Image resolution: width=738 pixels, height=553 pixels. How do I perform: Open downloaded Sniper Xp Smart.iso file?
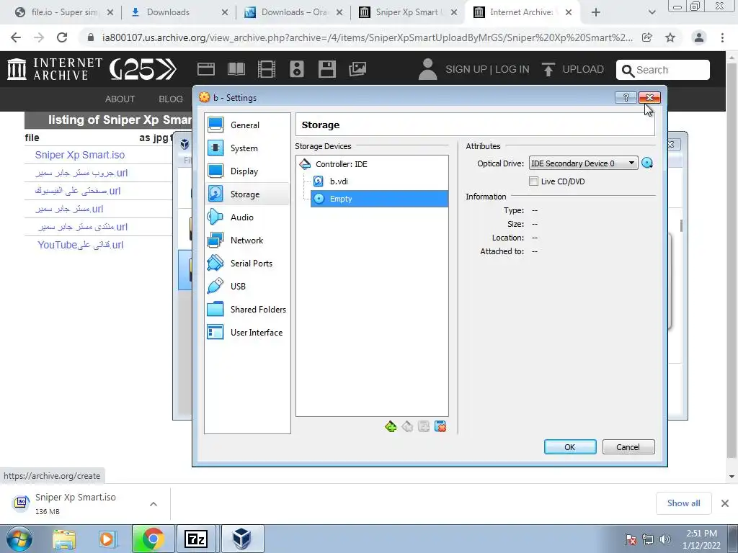point(75,503)
